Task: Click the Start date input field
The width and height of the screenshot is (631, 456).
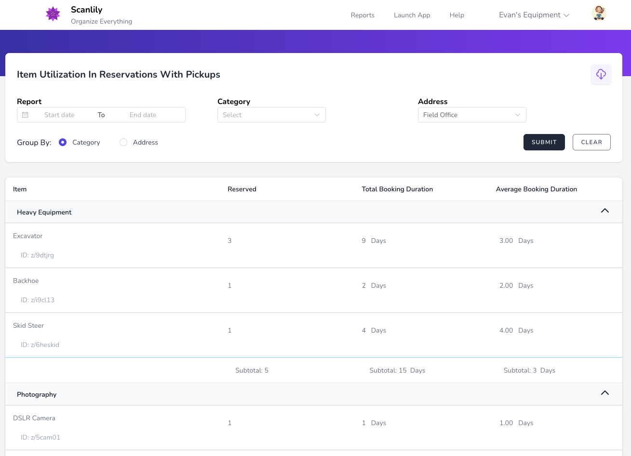Action: click(x=59, y=115)
